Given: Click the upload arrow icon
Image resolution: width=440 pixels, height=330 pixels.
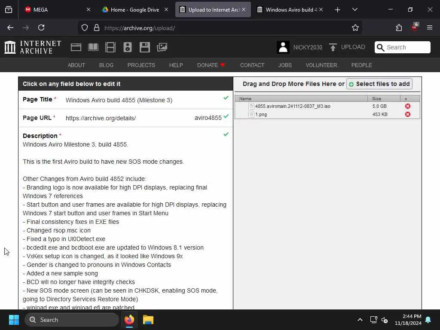Looking at the screenshot, I should 333,47.
